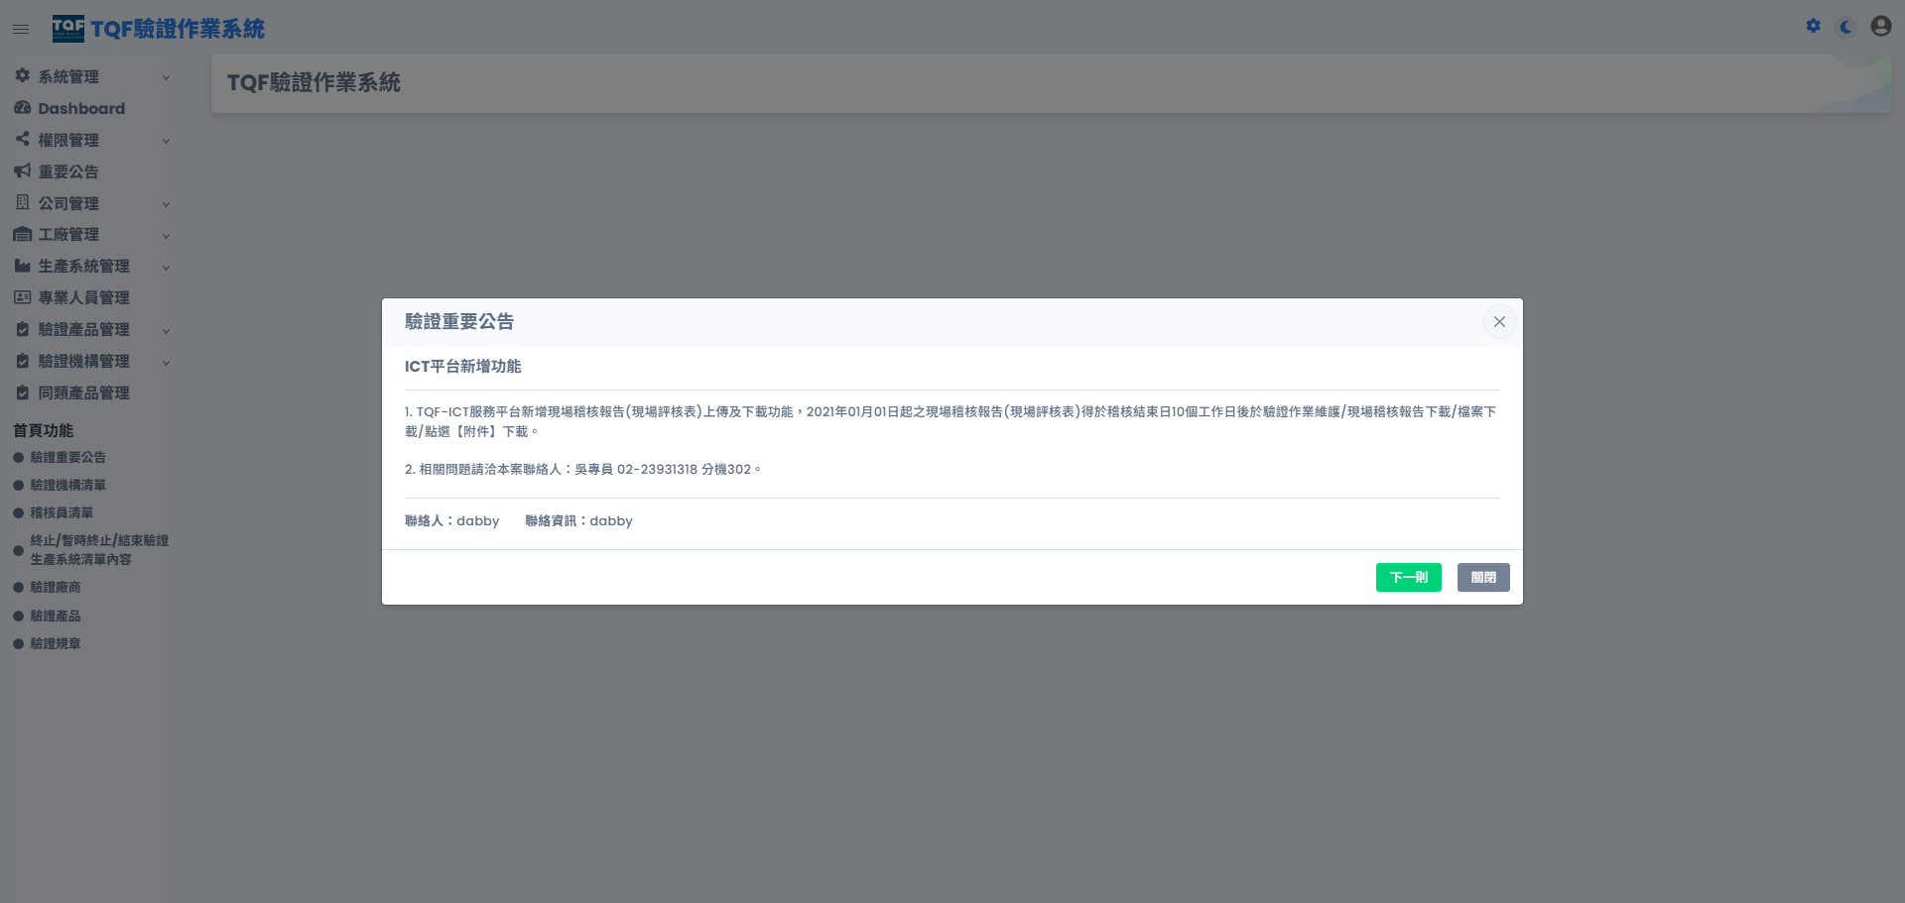Expand the 公司管理 dropdown chevron
The height and width of the screenshot is (903, 1905).
click(166, 204)
